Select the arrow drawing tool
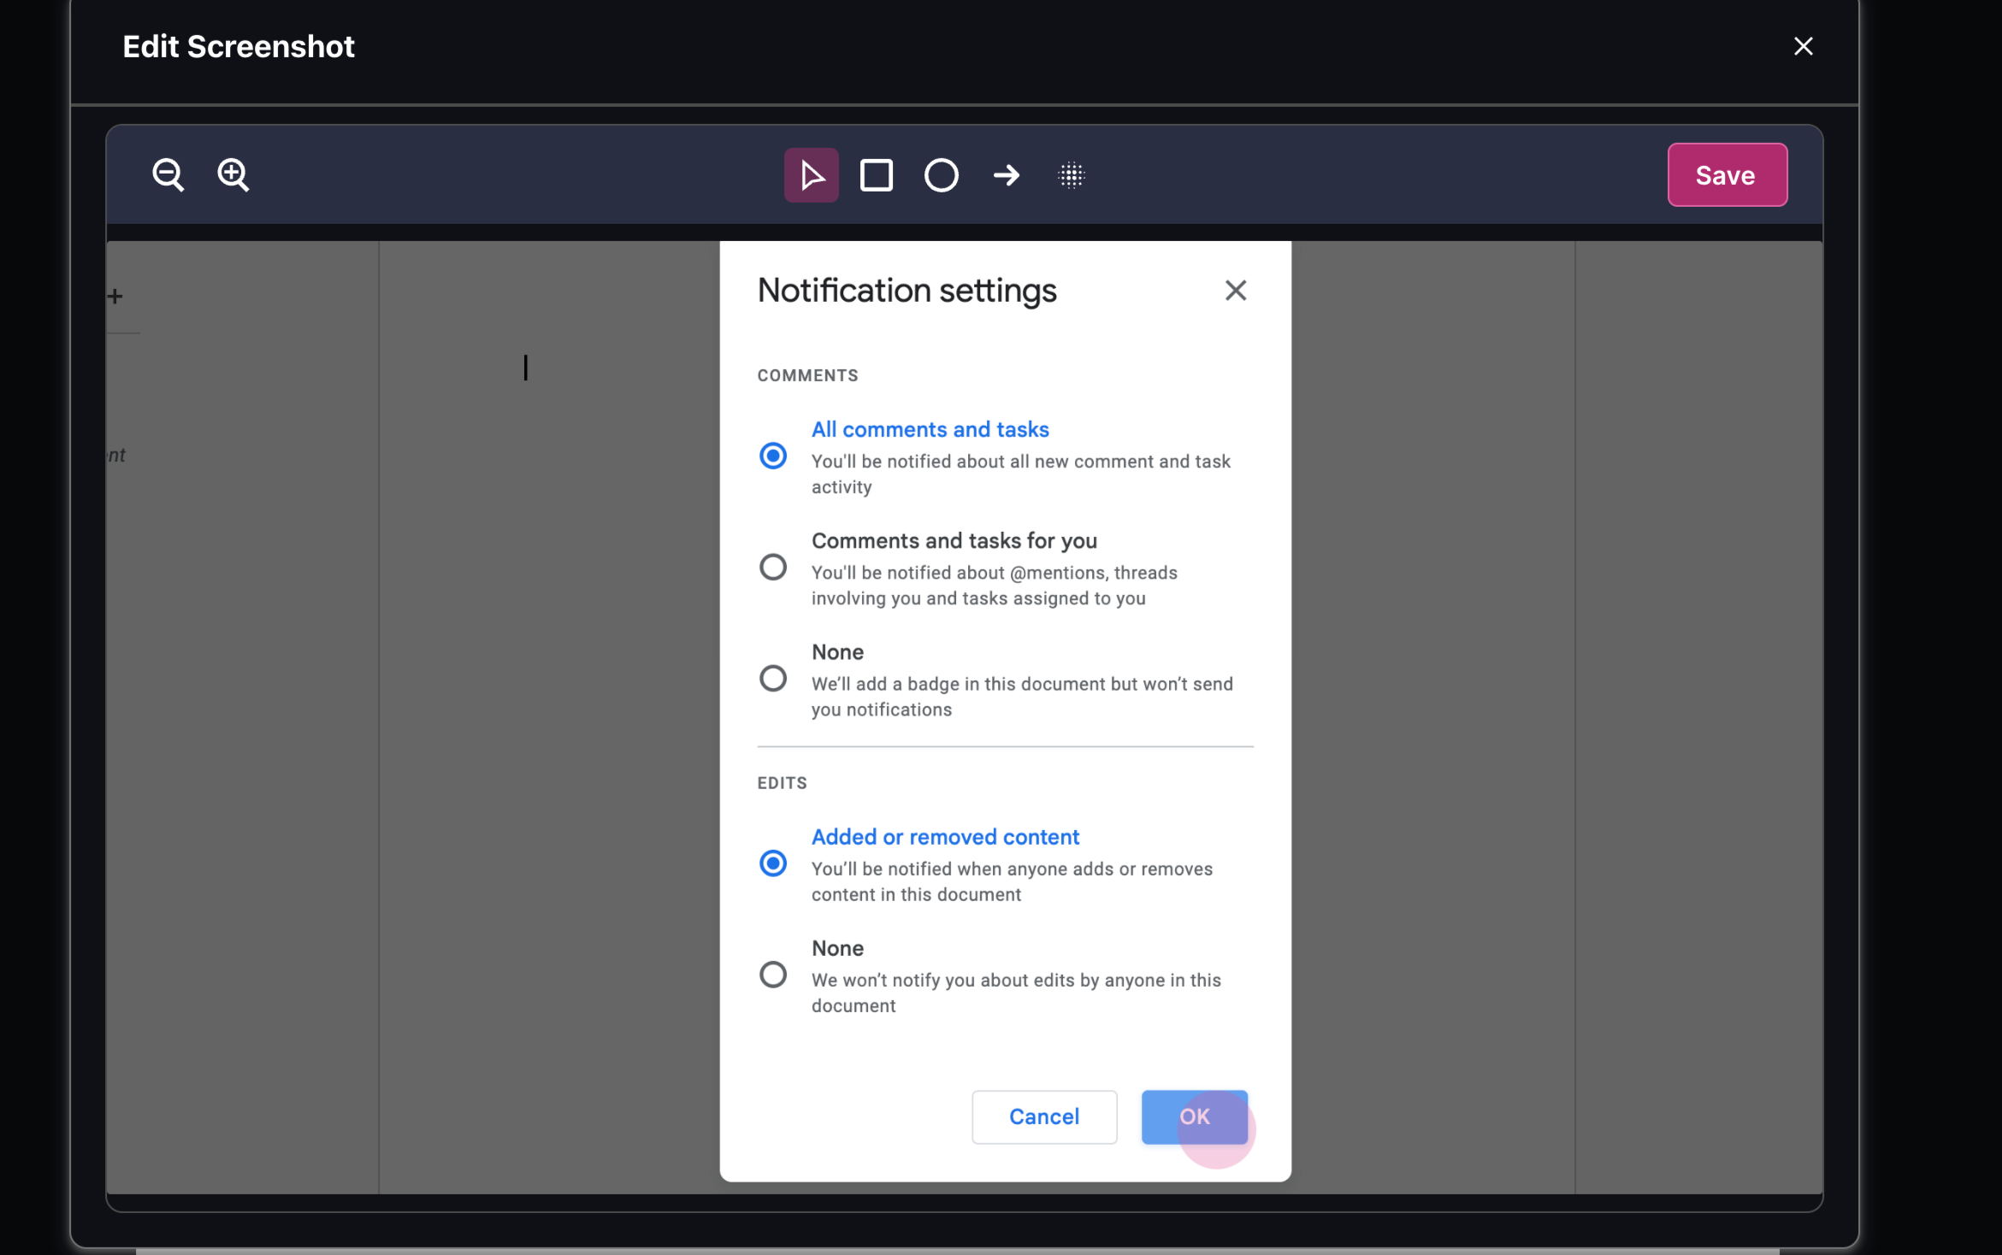The image size is (2002, 1255). pyautogui.click(x=1006, y=175)
